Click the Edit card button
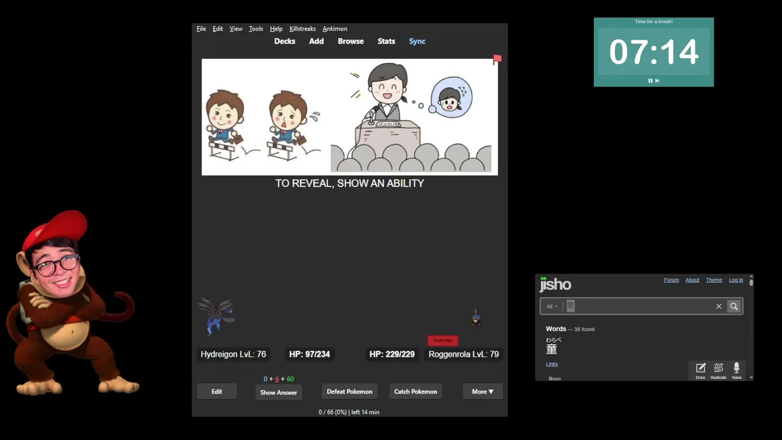This screenshot has width=782, height=440. coord(217,392)
